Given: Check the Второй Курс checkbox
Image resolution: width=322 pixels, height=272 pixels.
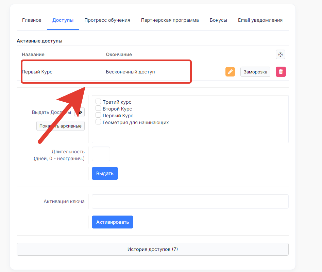Looking at the screenshot, I should pos(98,108).
